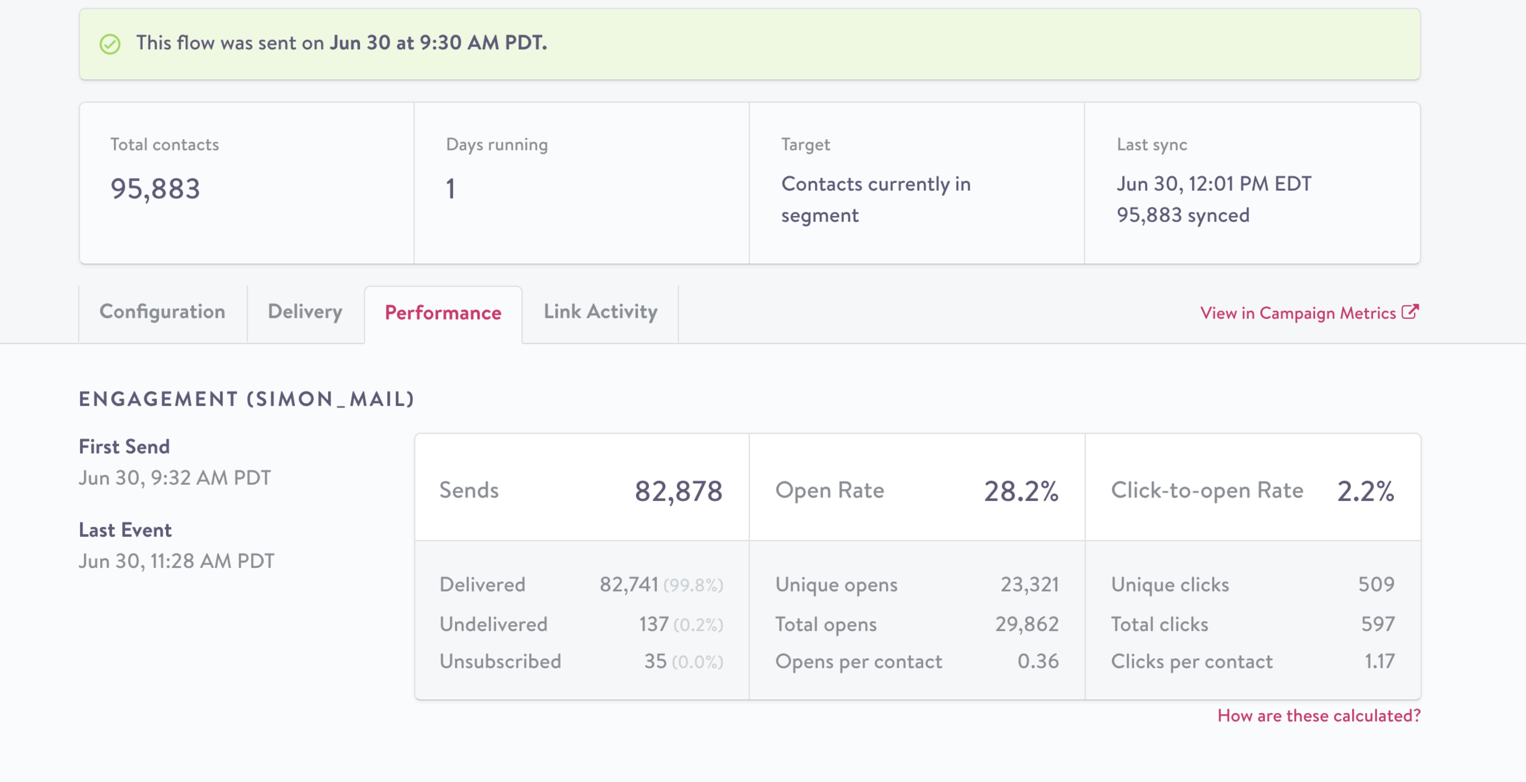
Task: Select the Performance tab
Action: point(442,313)
